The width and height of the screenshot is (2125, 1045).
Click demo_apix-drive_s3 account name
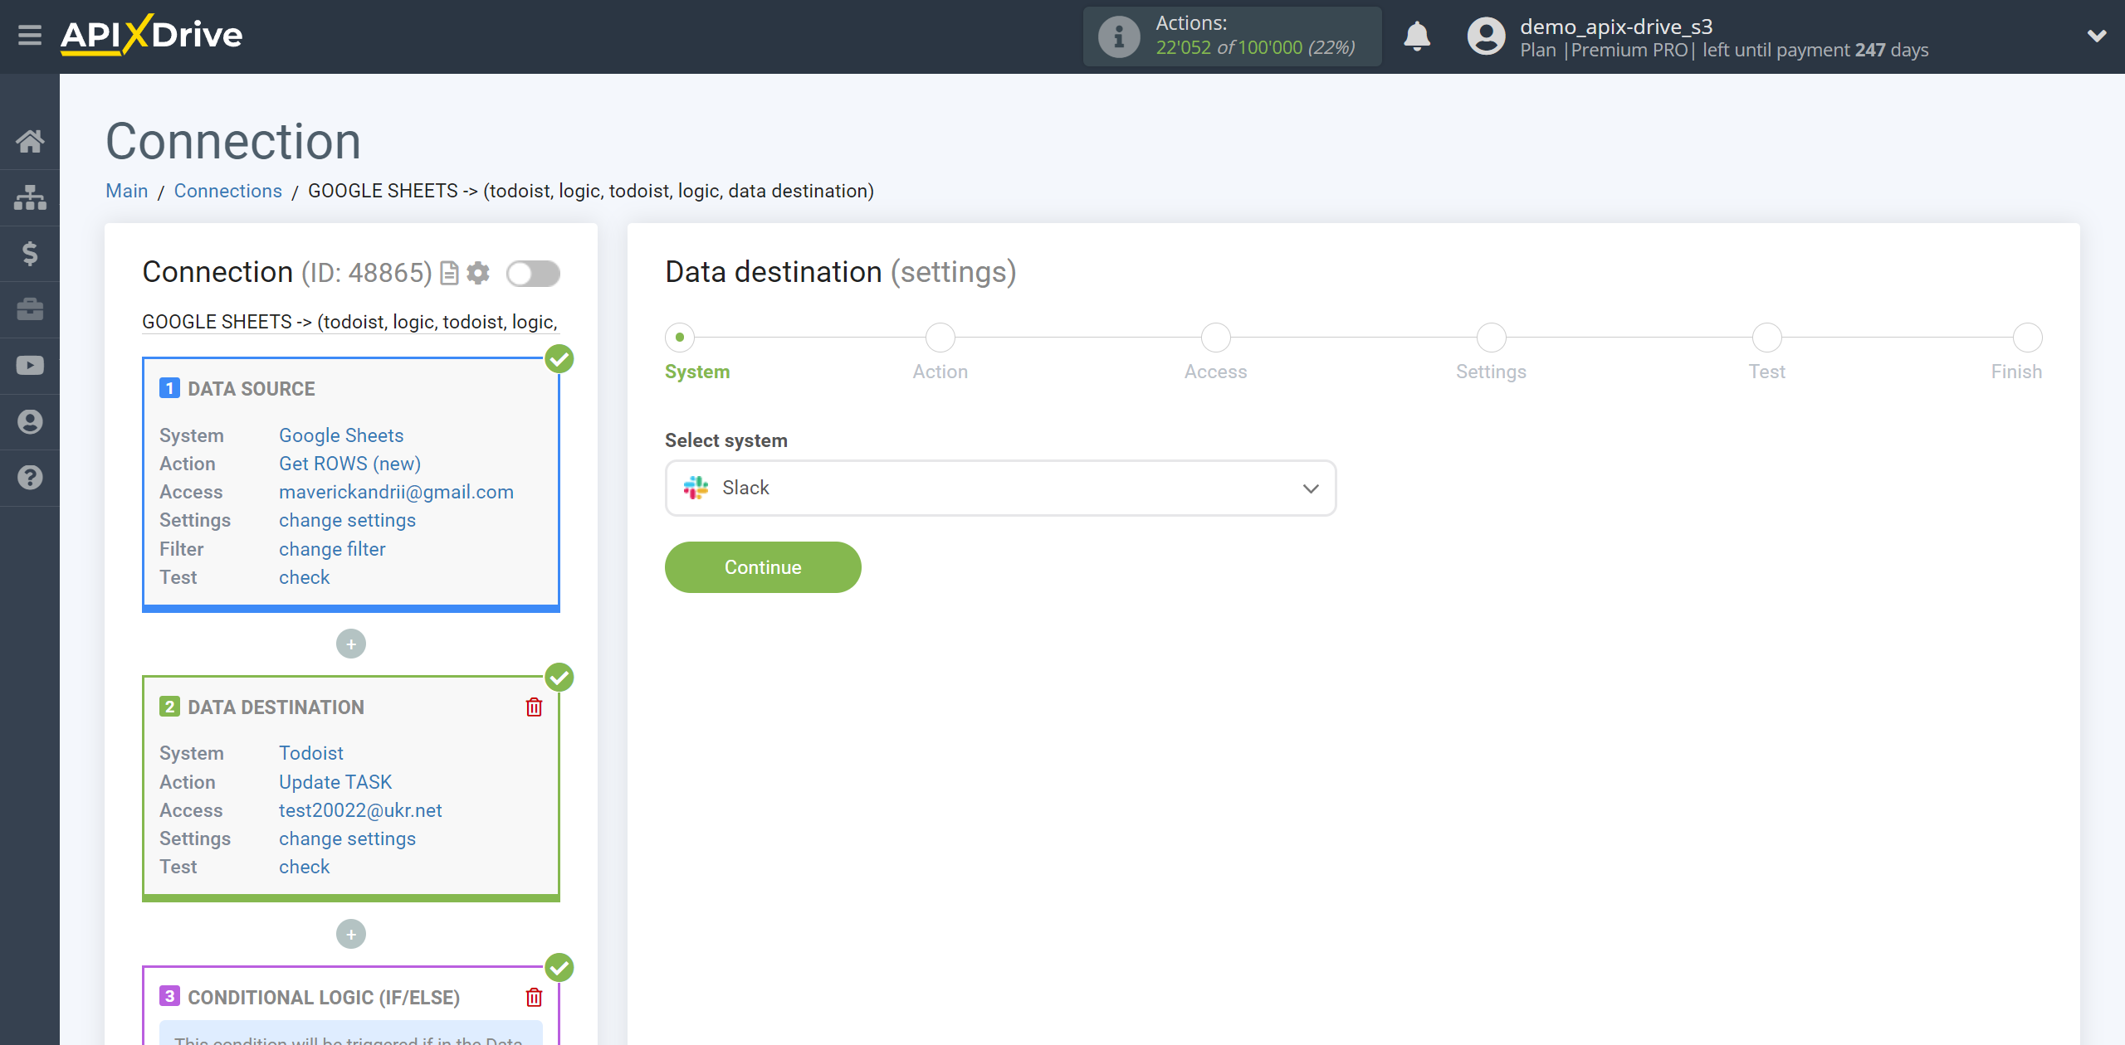(x=1615, y=27)
